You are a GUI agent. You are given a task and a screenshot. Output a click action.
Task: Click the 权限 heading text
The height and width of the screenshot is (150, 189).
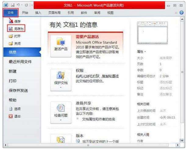(x=80, y=70)
